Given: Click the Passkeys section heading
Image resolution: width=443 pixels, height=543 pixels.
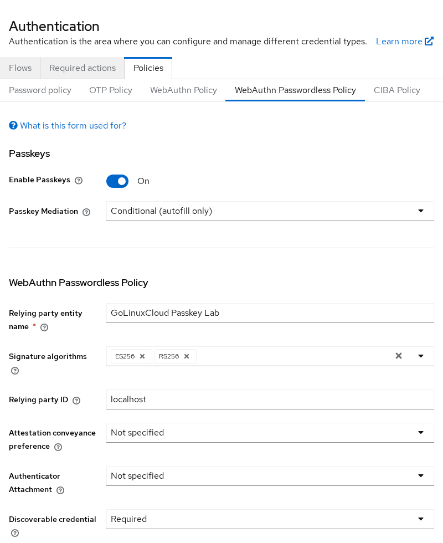Looking at the screenshot, I should tap(29, 153).
